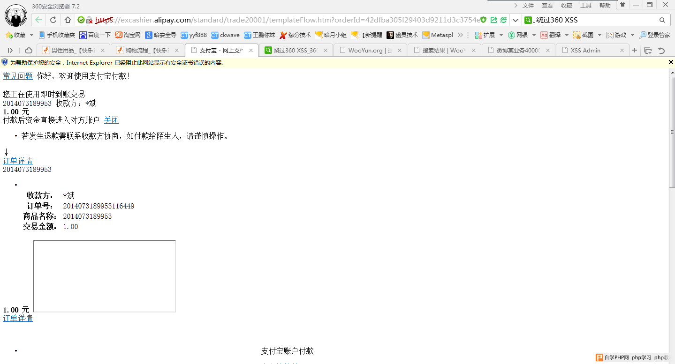Open the 翻译 translate button
This screenshot has width=675, height=364.
click(551, 35)
